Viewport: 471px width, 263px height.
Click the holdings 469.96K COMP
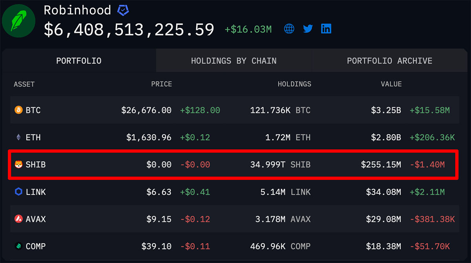point(280,246)
